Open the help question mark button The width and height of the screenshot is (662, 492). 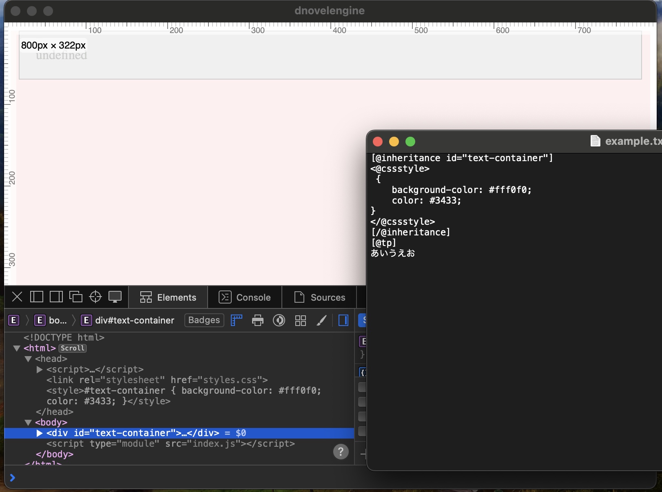tap(341, 452)
